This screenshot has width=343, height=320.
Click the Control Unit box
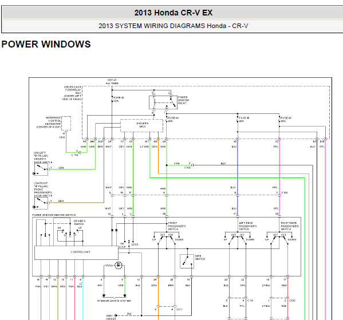point(76,252)
